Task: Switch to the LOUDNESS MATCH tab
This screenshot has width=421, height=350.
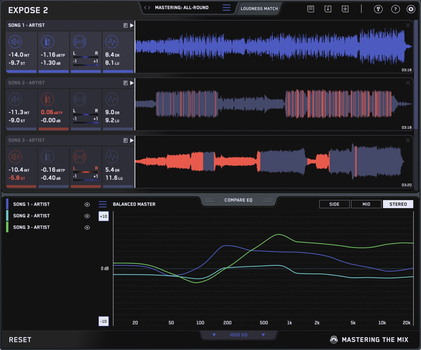Action: (x=259, y=8)
